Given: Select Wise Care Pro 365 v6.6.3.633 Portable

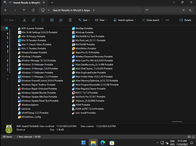Looking at the screenshot, I should click(x=93, y=61).
